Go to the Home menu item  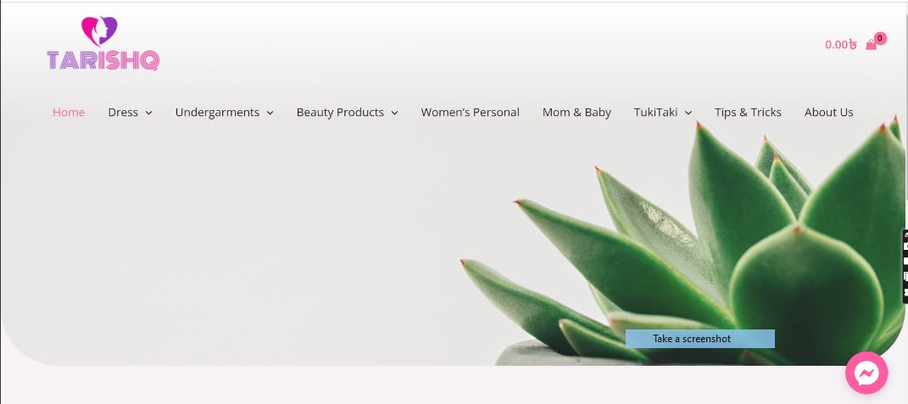click(x=69, y=113)
